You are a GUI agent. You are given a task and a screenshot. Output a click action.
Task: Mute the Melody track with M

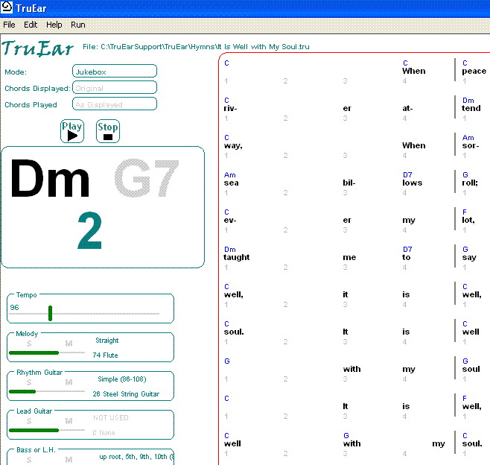pyautogui.click(x=69, y=344)
